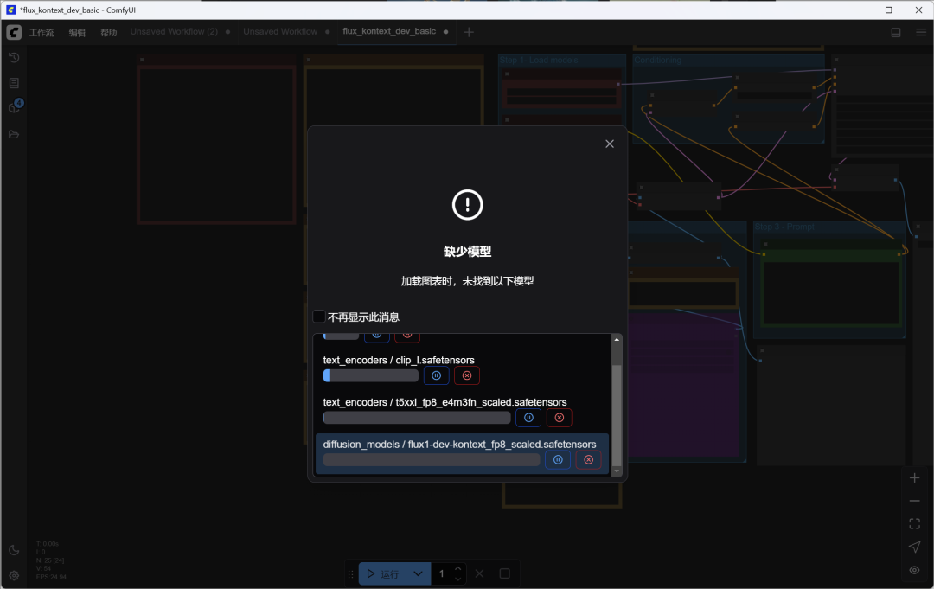Cancel the clip_l.safetensors download
The width and height of the screenshot is (934, 589).
(x=467, y=375)
